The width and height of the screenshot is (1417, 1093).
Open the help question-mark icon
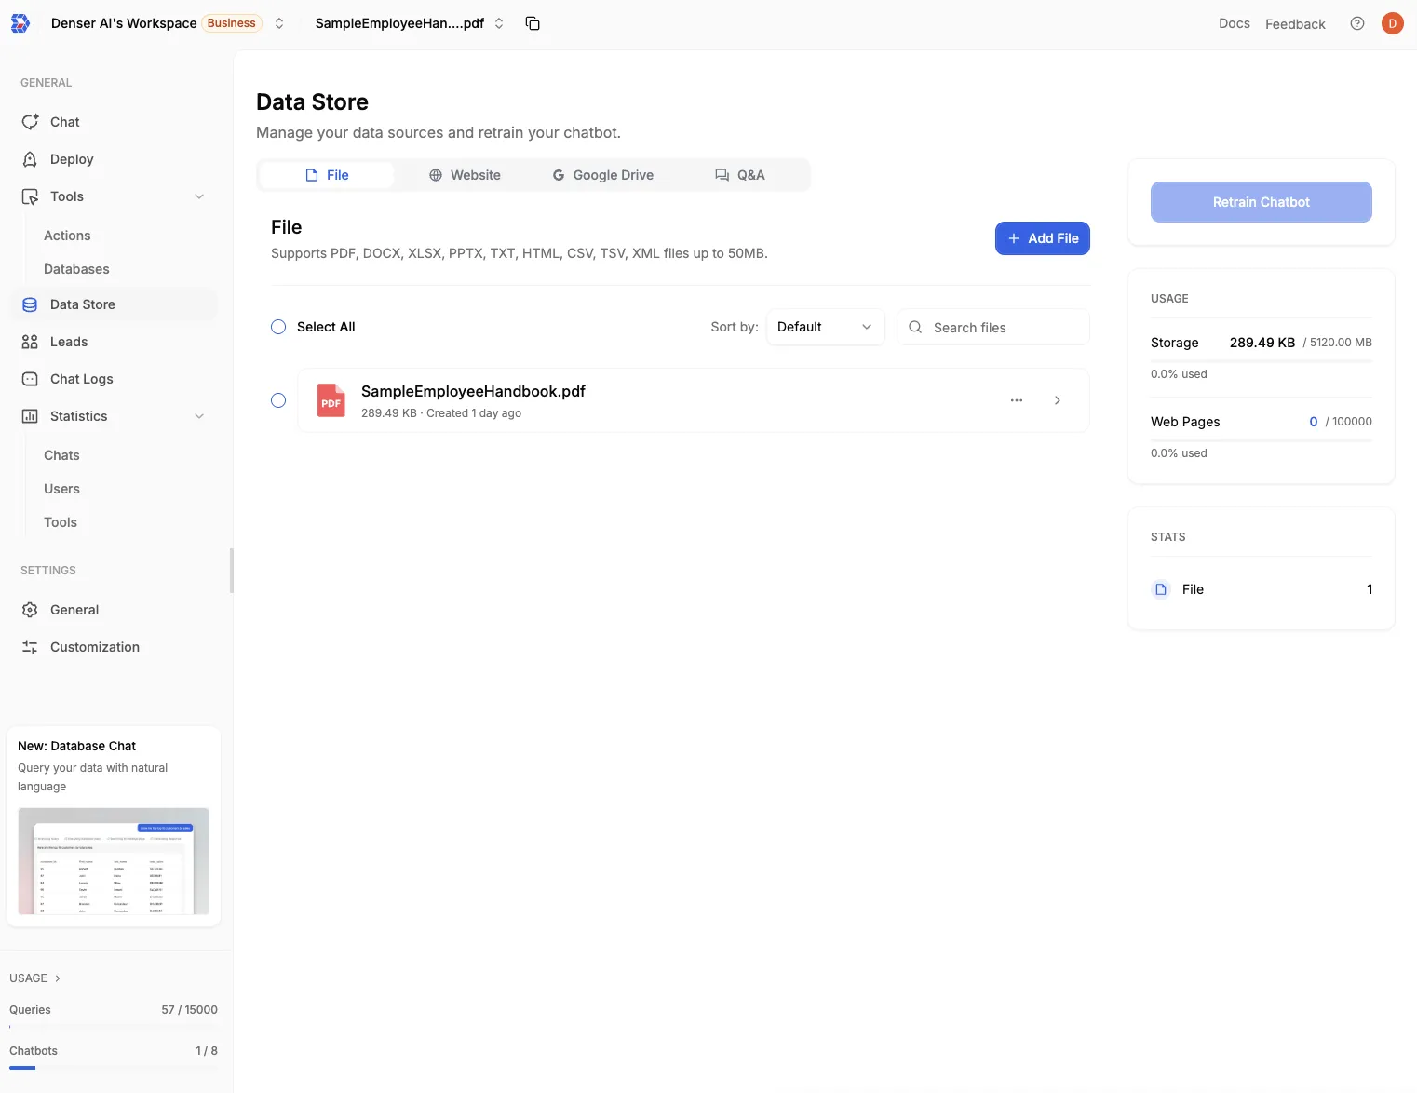coord(1356,22)
